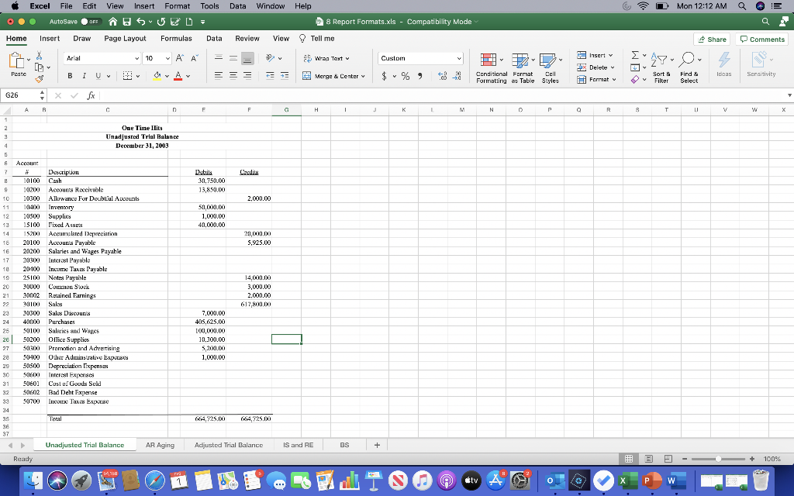
Task: Align text left icon
Action: coord(218,76)
